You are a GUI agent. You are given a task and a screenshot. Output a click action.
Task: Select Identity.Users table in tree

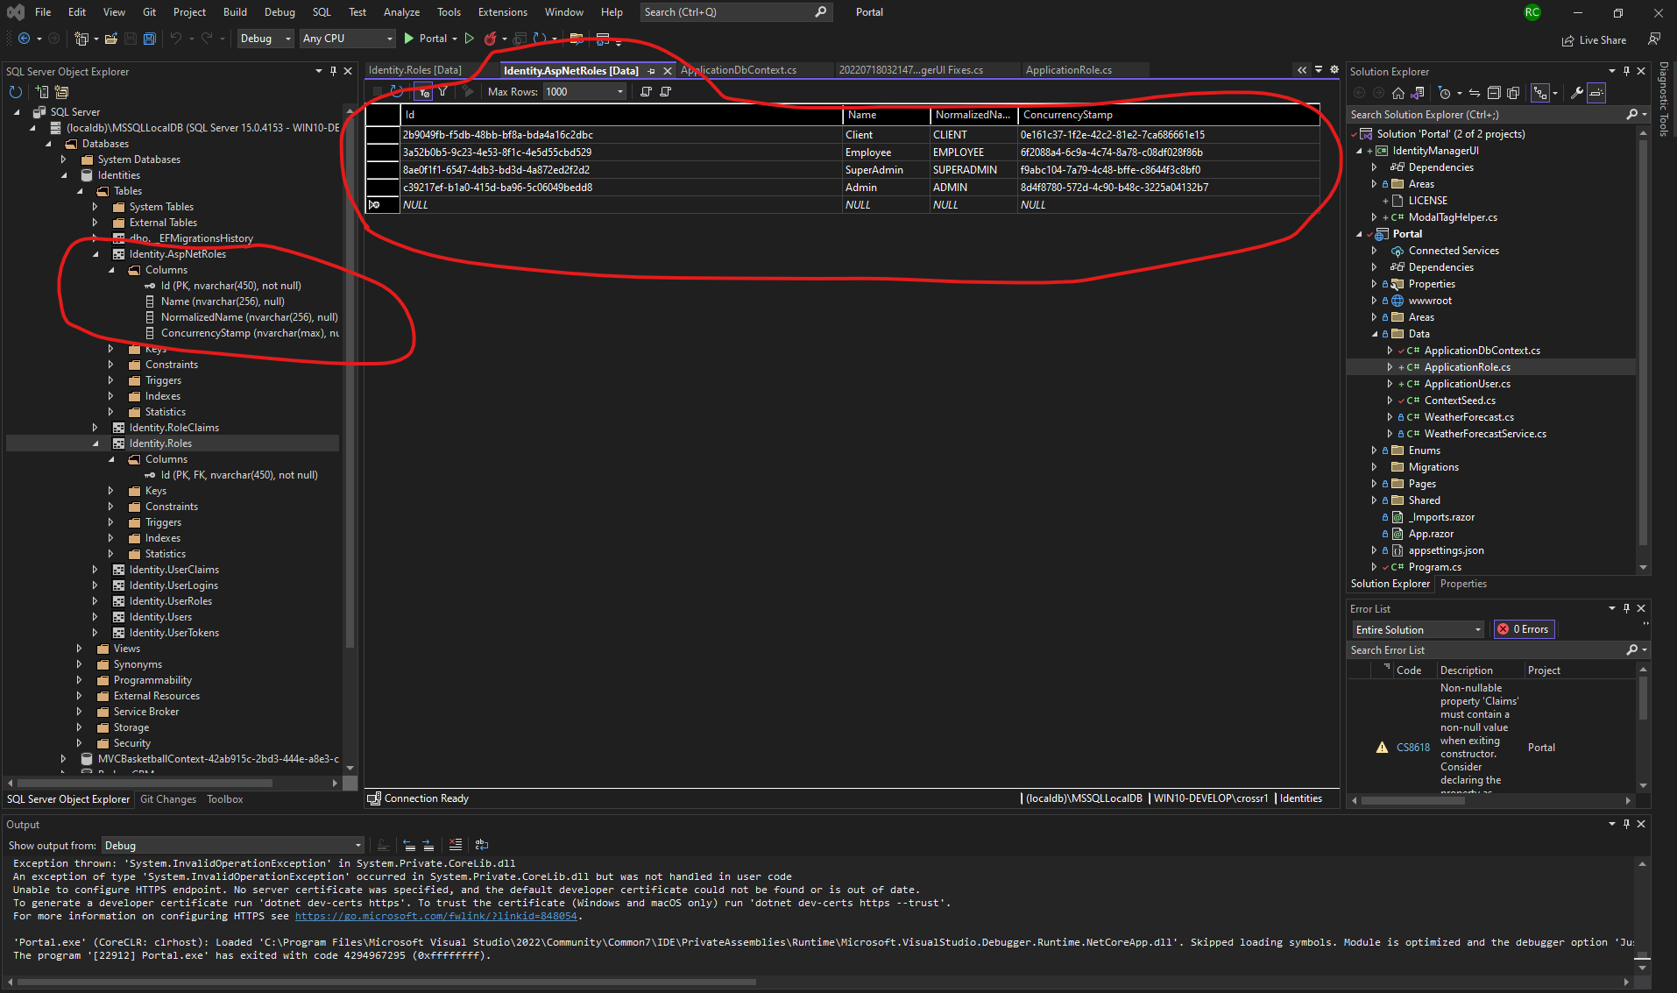coord(160,617)
